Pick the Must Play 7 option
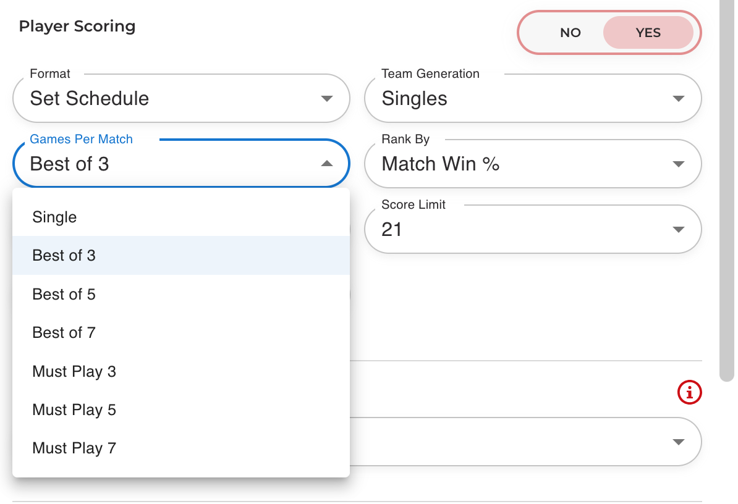The width and height of the screenshot is (738, 504). 74,448
